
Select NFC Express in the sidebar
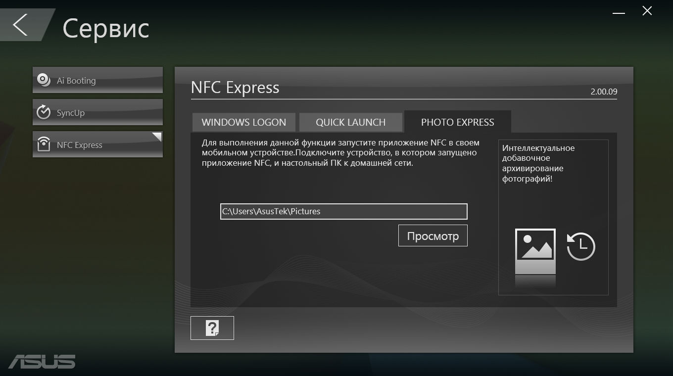point(97,144)
